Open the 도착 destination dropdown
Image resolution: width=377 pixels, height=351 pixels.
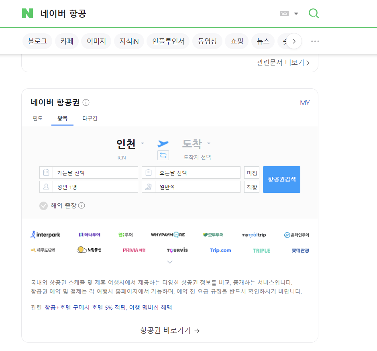[196, 144]
